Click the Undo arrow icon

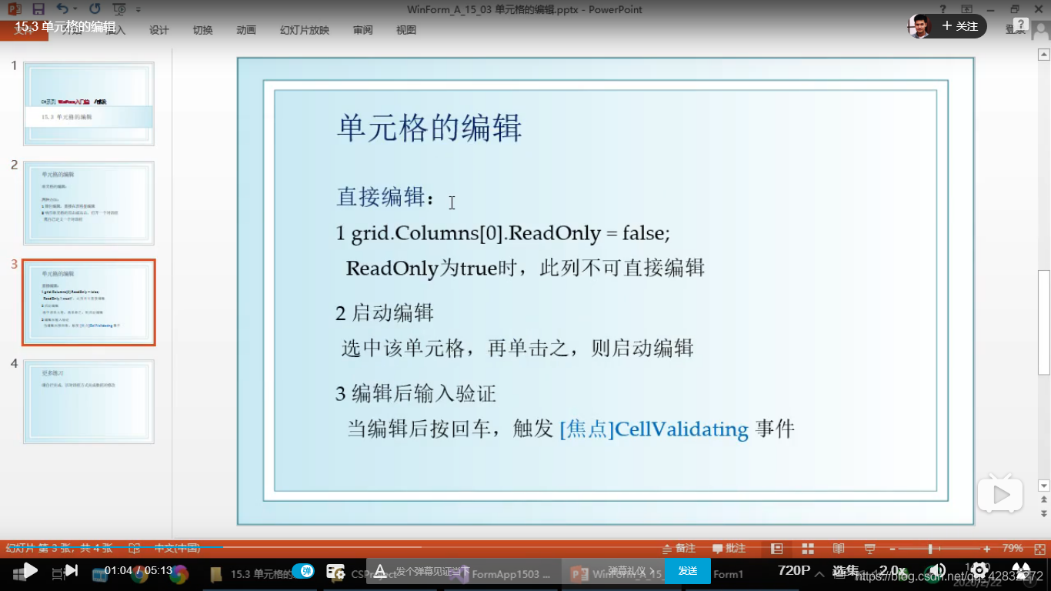62,9
